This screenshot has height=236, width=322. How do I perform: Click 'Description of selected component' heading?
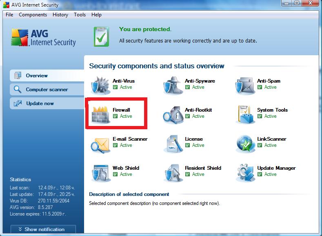(129, 194)
